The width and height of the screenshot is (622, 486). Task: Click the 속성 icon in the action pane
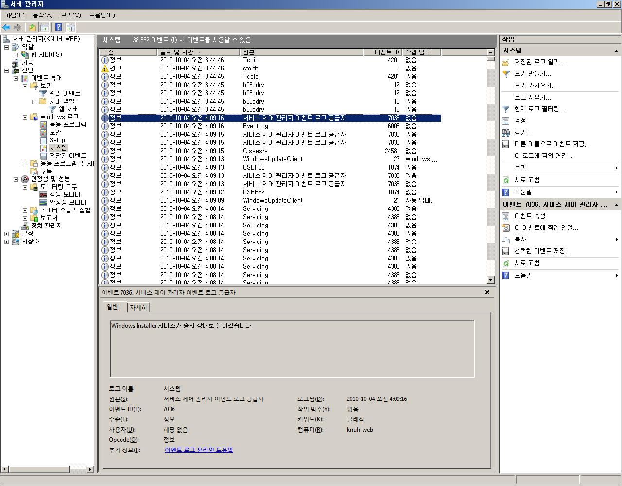(x=506, y=121)
